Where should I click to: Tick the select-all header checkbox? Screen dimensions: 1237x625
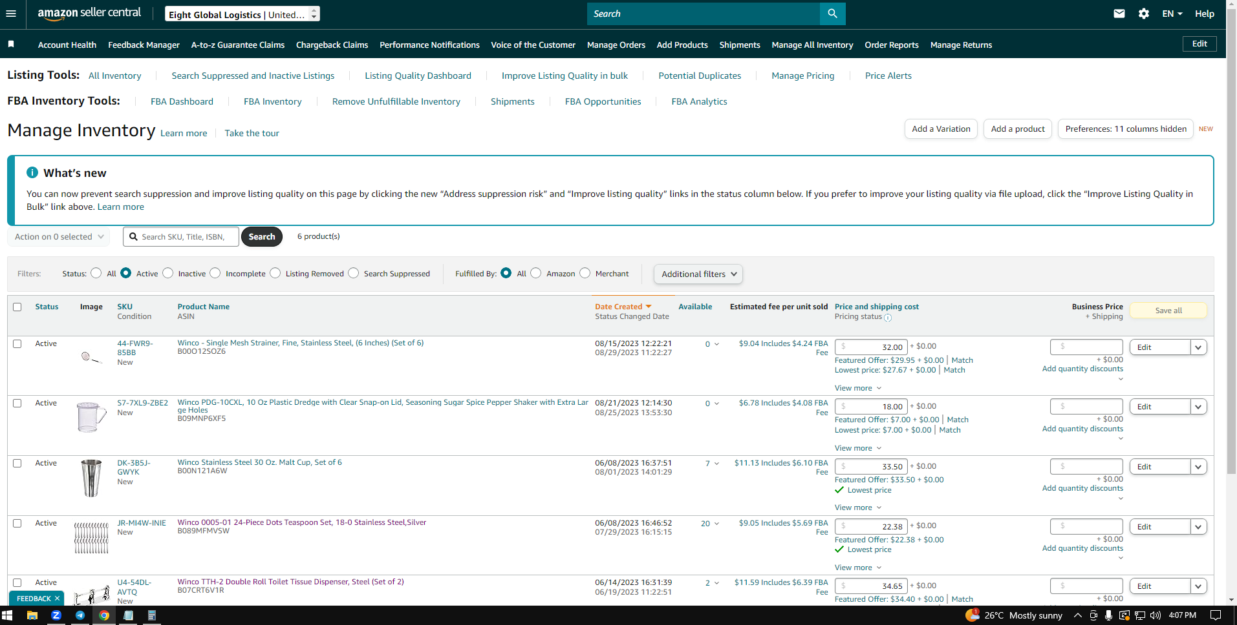[x=17, y=307]
